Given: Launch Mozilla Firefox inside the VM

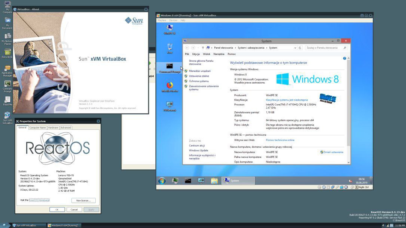Looking at the screenshot, I should point(170,87).
